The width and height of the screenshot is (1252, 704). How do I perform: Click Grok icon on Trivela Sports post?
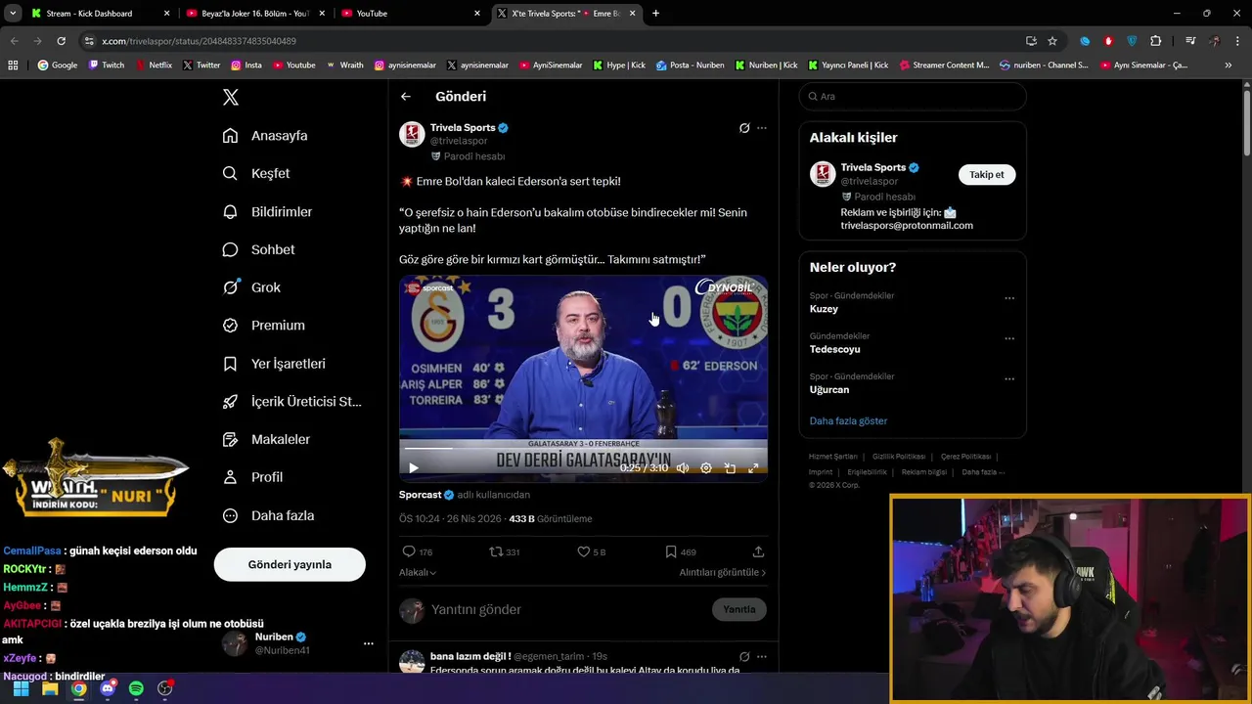pos(744,128)
